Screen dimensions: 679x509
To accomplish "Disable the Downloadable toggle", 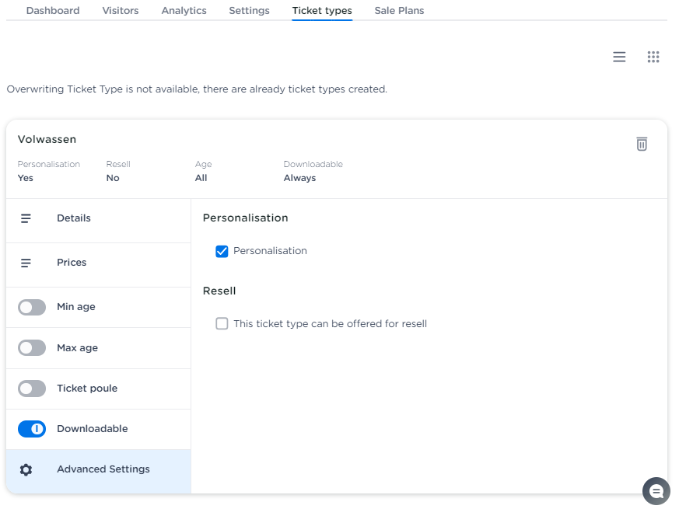I will [32, 429].
